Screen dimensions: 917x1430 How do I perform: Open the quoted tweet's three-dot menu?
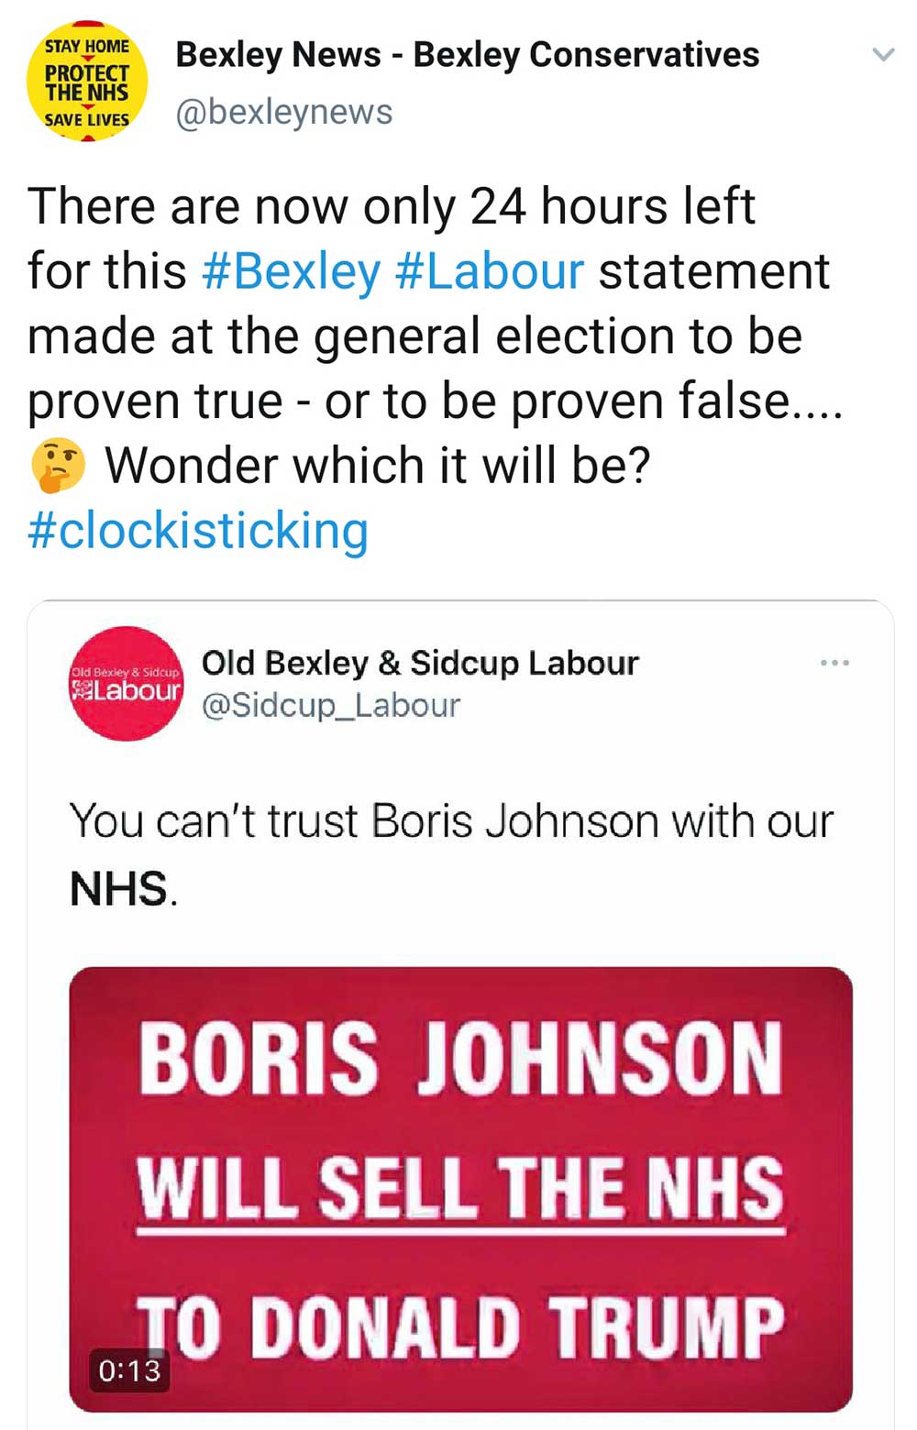pyautogui.click(x=834, y=662)
